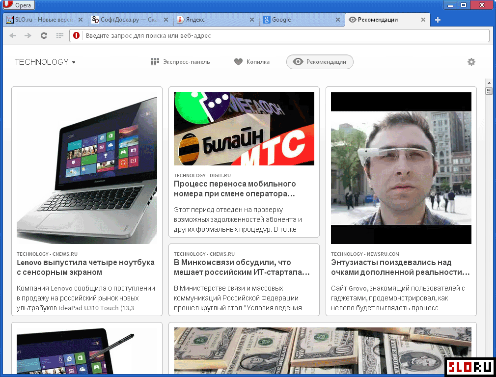Select the Рекомендации browser tab
The height and width of the screenshot is (377, 496).
387,20
